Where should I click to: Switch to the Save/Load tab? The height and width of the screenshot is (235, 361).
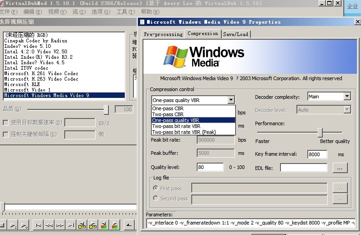coord(236,34)
